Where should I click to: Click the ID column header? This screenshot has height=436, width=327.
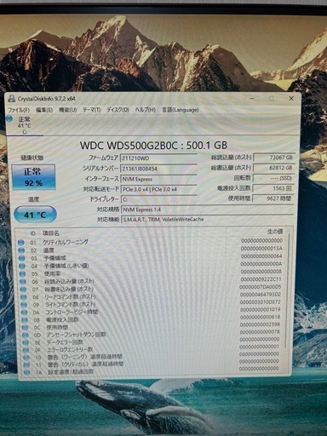(32, 233)
